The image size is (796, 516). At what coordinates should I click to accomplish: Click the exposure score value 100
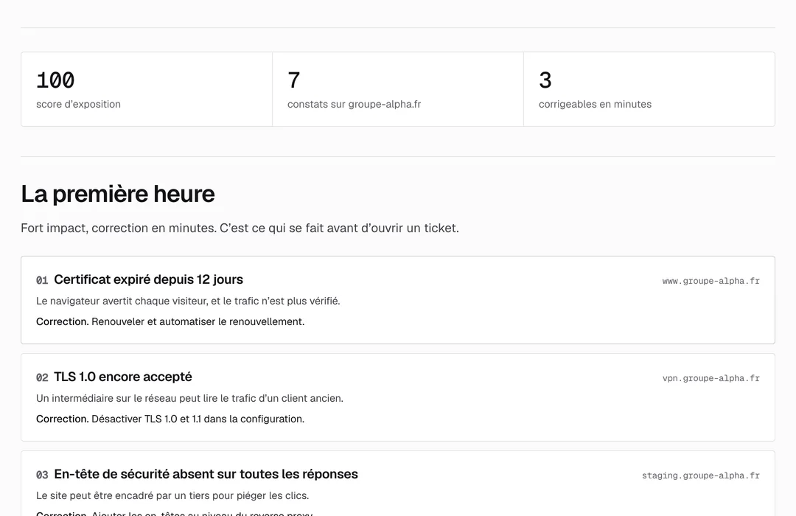(55, 80)
